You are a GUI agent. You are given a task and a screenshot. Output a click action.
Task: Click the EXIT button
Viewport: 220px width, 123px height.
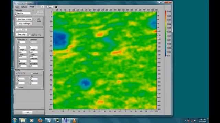[x=27, y=112]
